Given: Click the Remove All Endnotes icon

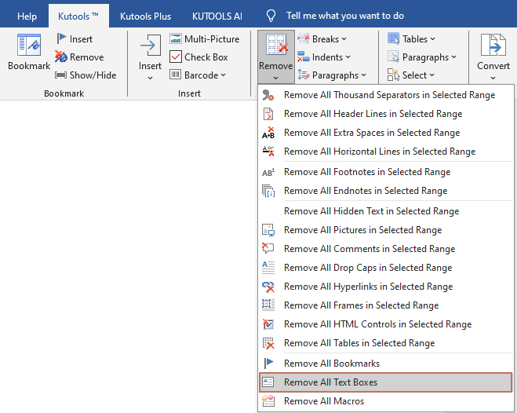Looking at the screenshot, I should coord(268,191).
